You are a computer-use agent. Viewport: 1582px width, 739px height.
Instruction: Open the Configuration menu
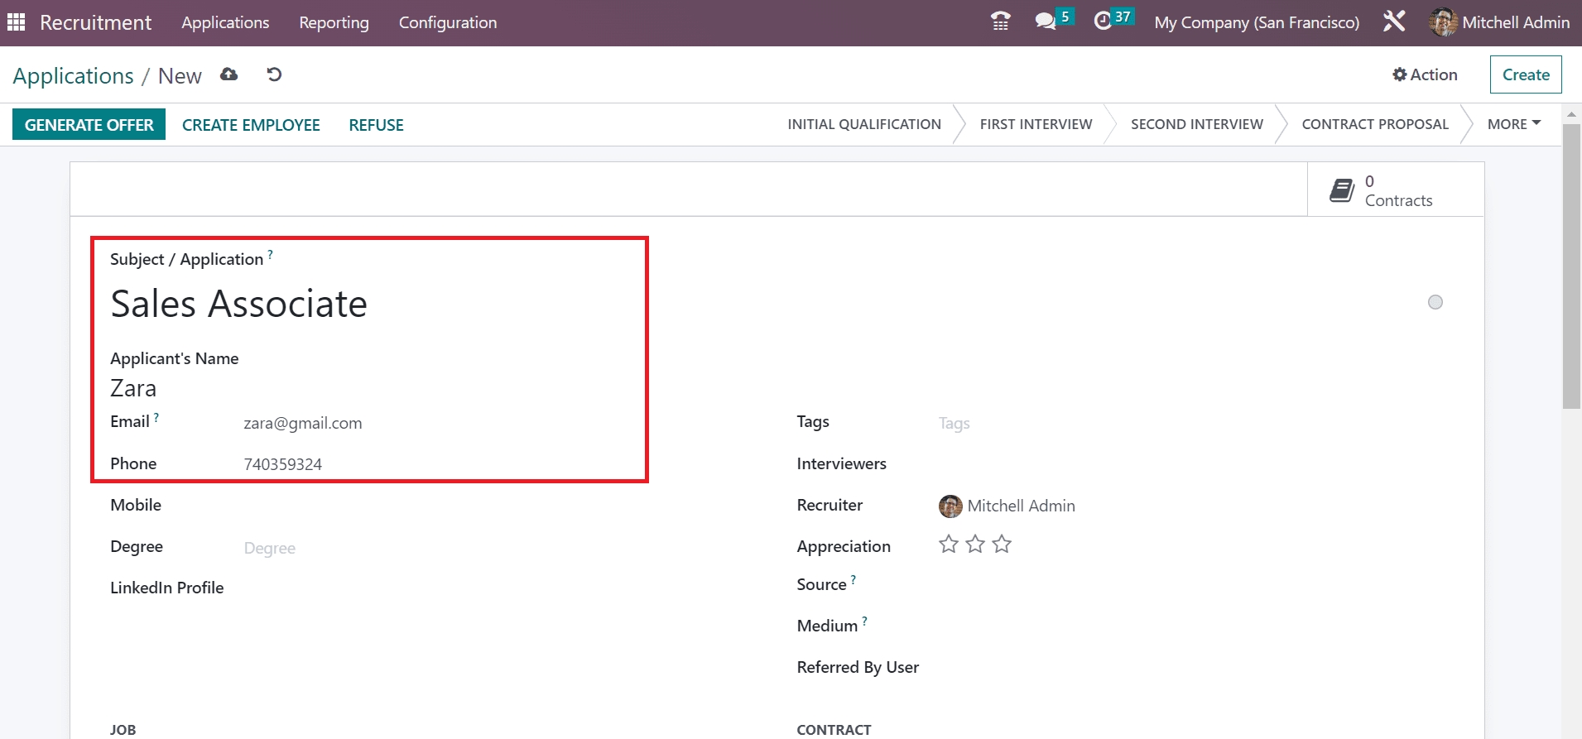(x=447, y=22)
